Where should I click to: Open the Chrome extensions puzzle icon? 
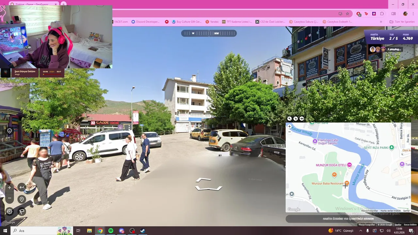pos(382,14)
